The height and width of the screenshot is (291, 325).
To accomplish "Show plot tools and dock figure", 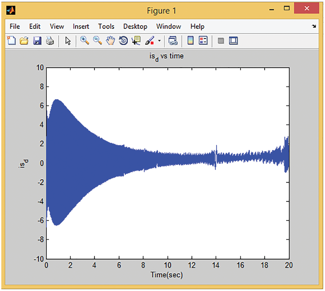I will click(233, 41).
